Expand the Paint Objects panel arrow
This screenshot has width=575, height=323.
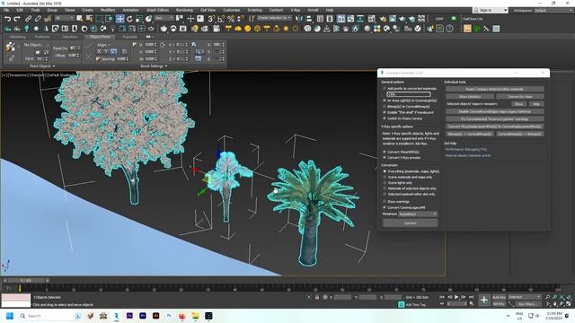54,66
